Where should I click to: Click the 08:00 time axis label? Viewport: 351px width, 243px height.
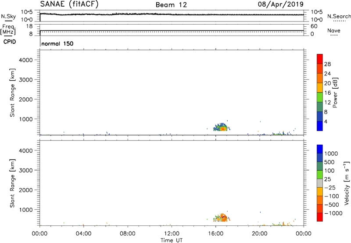pyautogui.click(x=128, y=234)
